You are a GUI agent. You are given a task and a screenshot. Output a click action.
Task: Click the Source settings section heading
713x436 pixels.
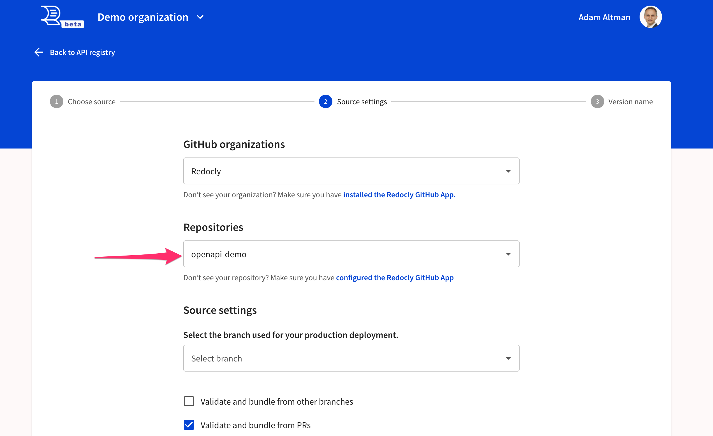[x=220, y=310]
